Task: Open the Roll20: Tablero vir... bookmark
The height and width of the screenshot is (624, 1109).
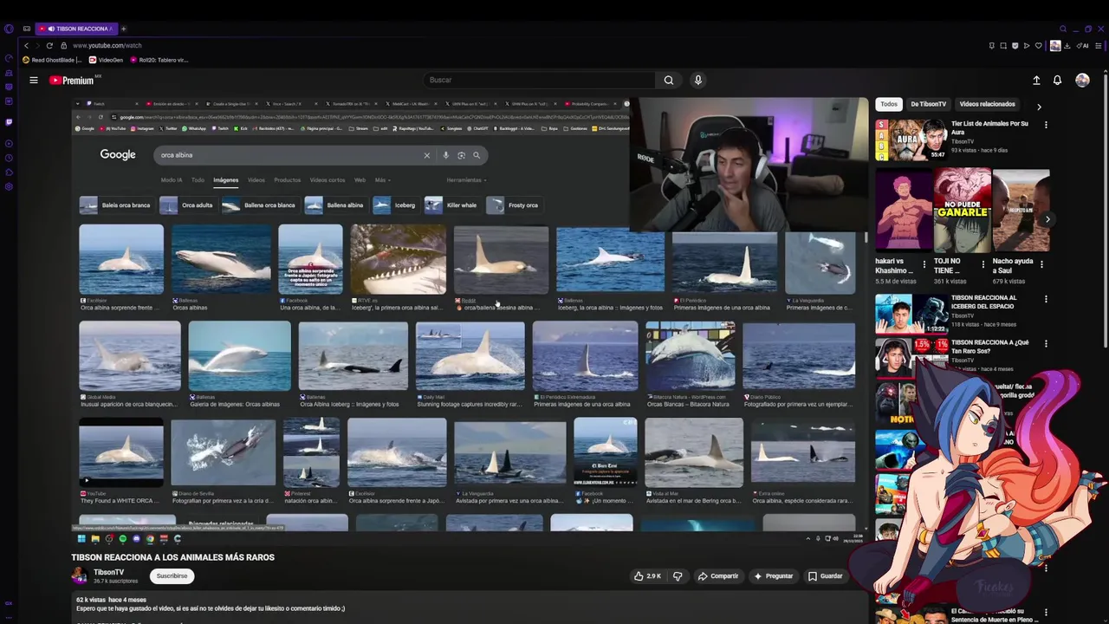Action: click(159, 60)
